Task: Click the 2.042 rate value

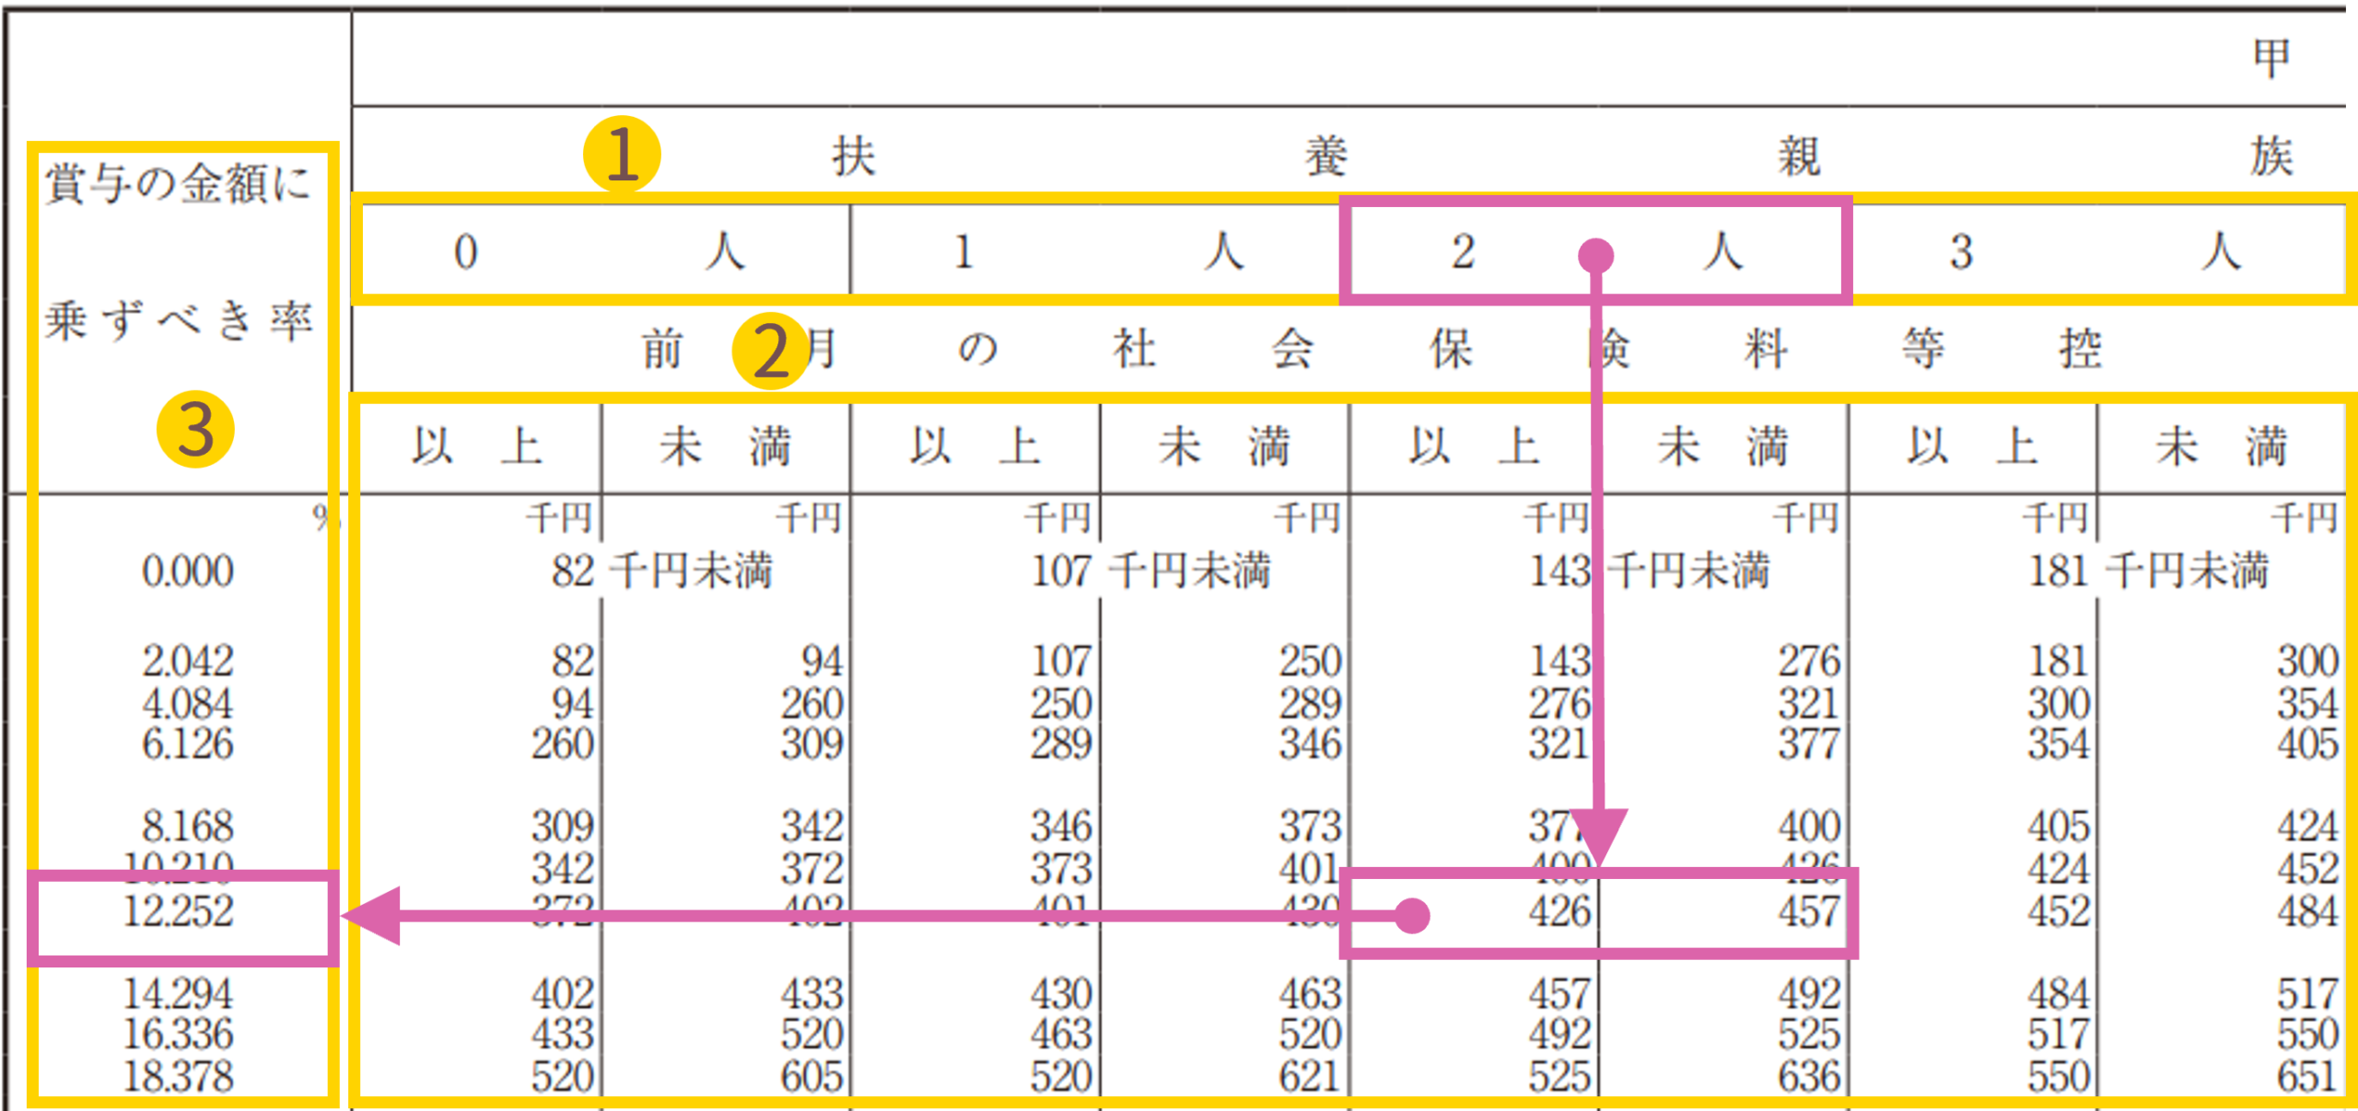Action: click(187, 661)
